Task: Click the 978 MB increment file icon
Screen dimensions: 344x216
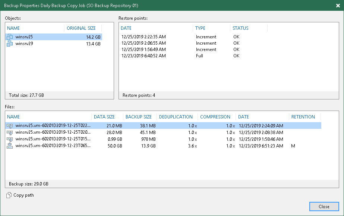Action: click(x=10, y=139)
